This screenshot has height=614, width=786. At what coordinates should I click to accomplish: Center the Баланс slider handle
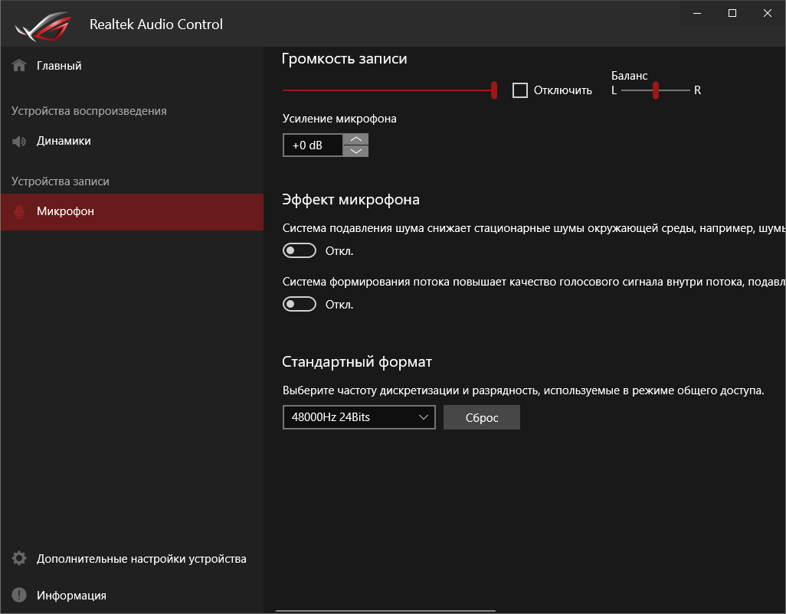tap(657, 90)
